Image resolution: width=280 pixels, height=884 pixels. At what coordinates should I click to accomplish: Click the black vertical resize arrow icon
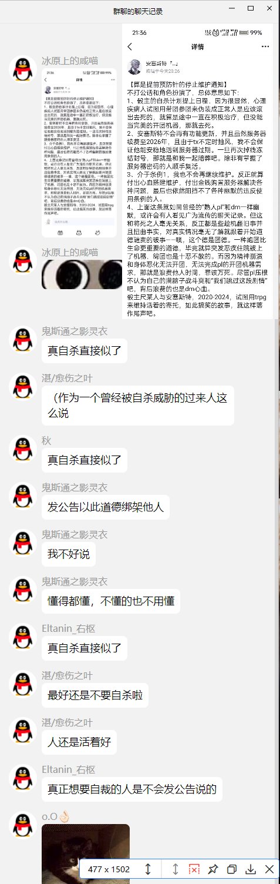[149, 869]
